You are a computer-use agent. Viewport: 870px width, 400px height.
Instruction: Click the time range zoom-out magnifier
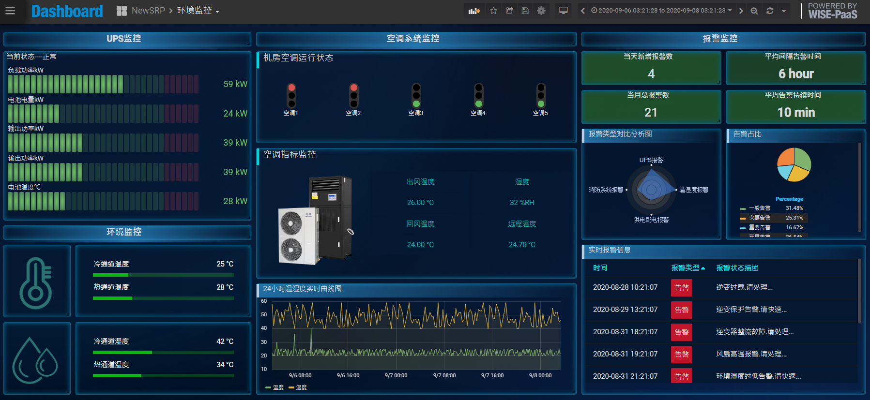click(754, 11)
